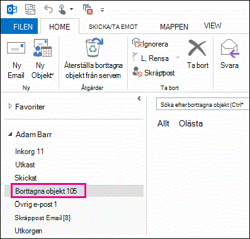The height and width of the screenshot is (239, 250).
Task: Open the Utkast folder
Action: [x=25, y=165]
